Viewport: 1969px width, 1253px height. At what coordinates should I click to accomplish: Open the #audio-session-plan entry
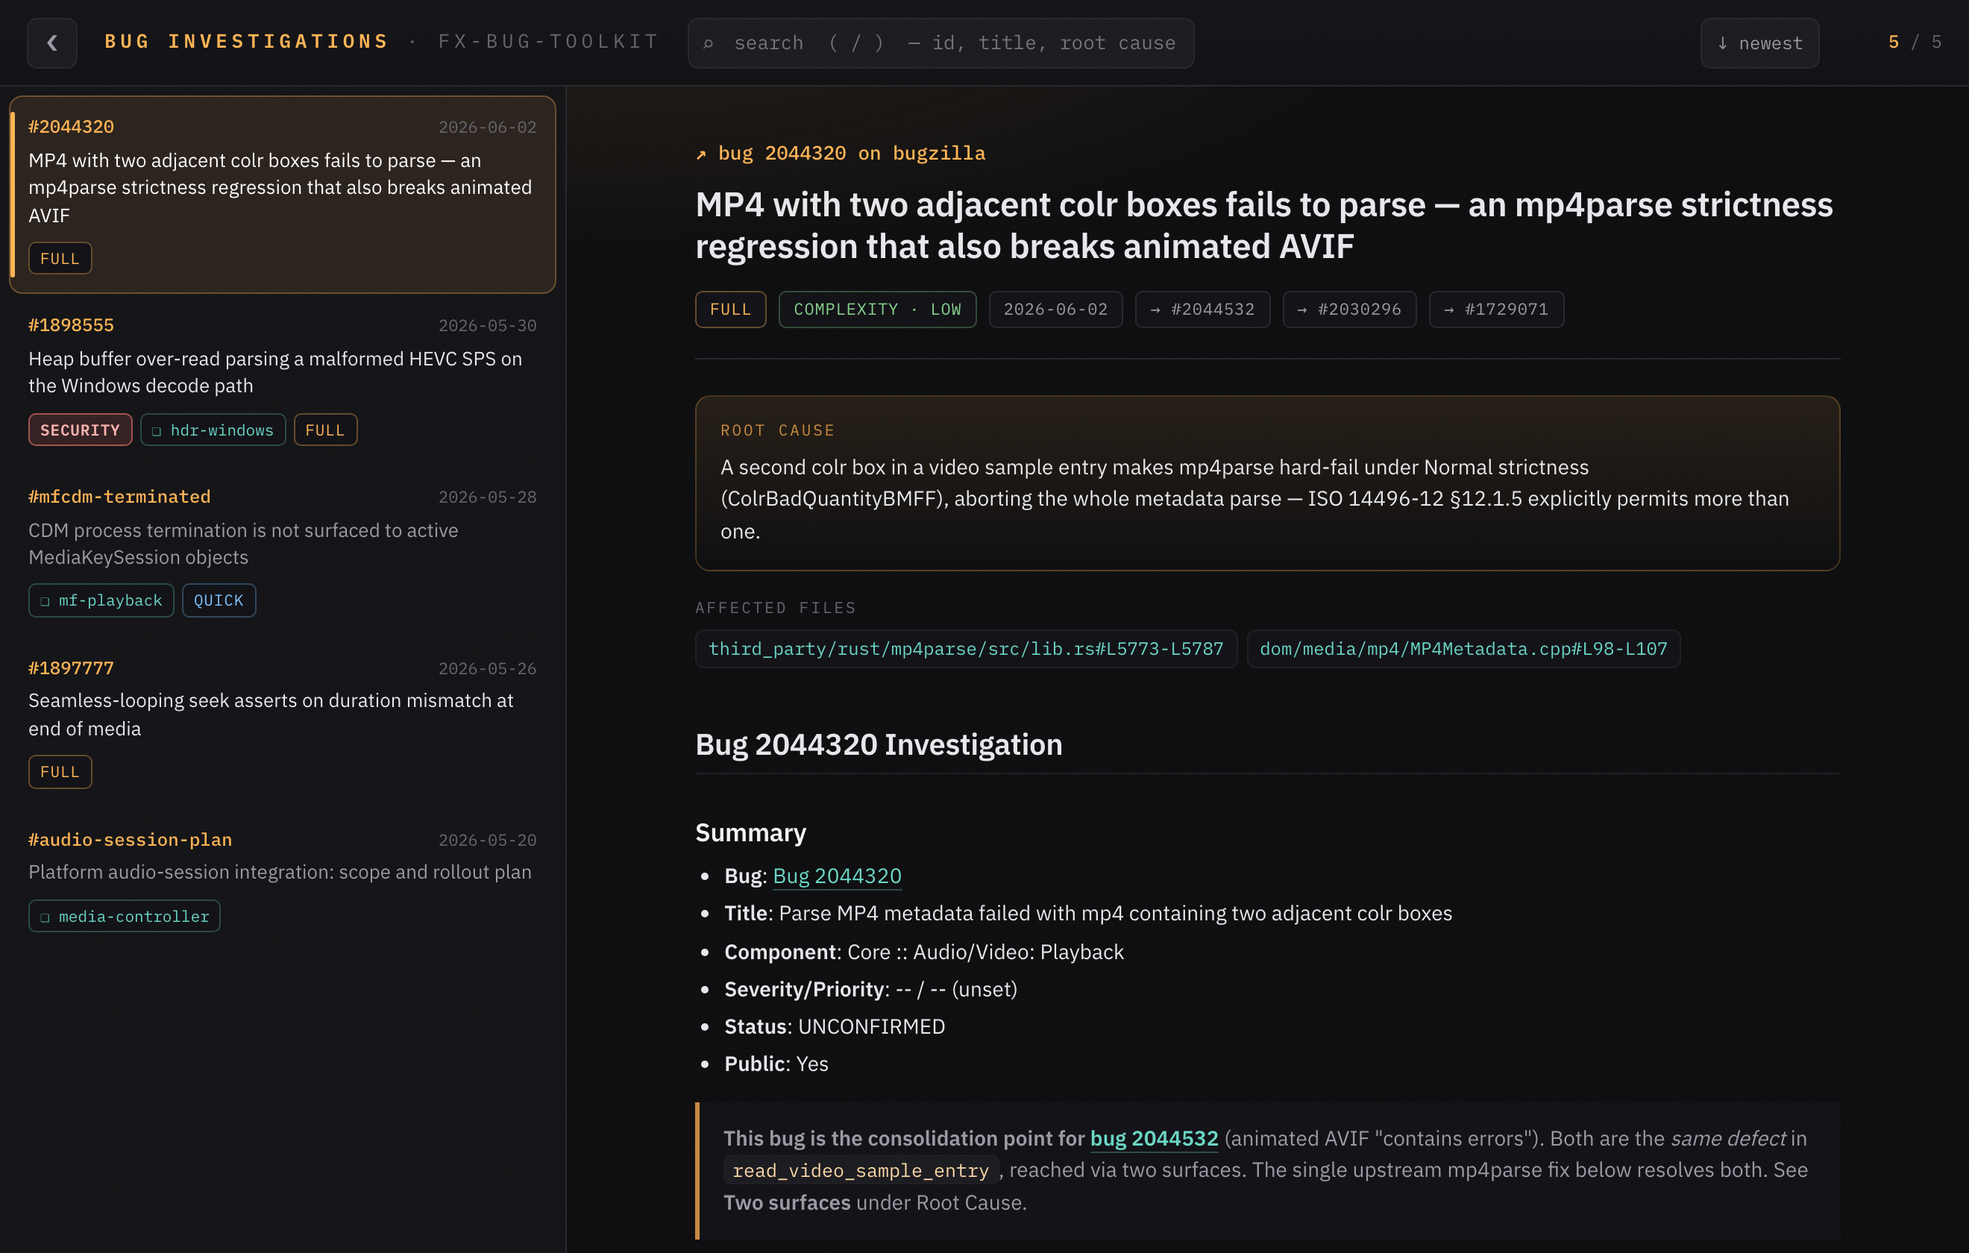click(282, 880)
